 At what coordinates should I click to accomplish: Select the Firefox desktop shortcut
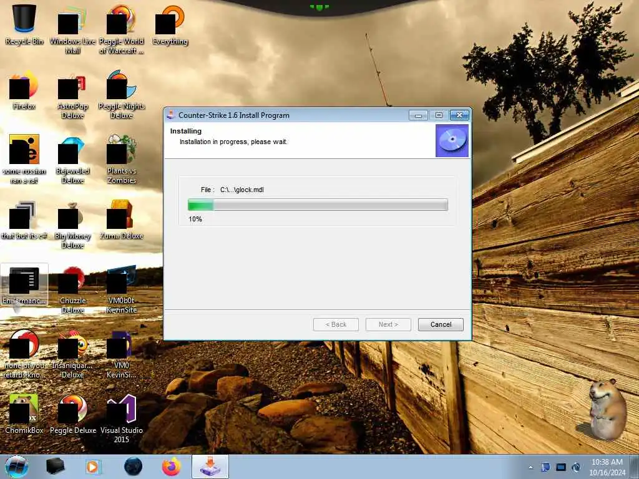coord(24,90)
